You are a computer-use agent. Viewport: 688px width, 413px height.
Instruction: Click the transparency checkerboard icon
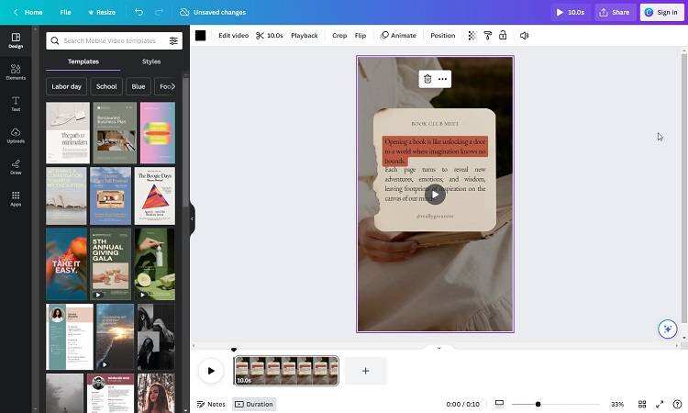(x=472, y=36)
